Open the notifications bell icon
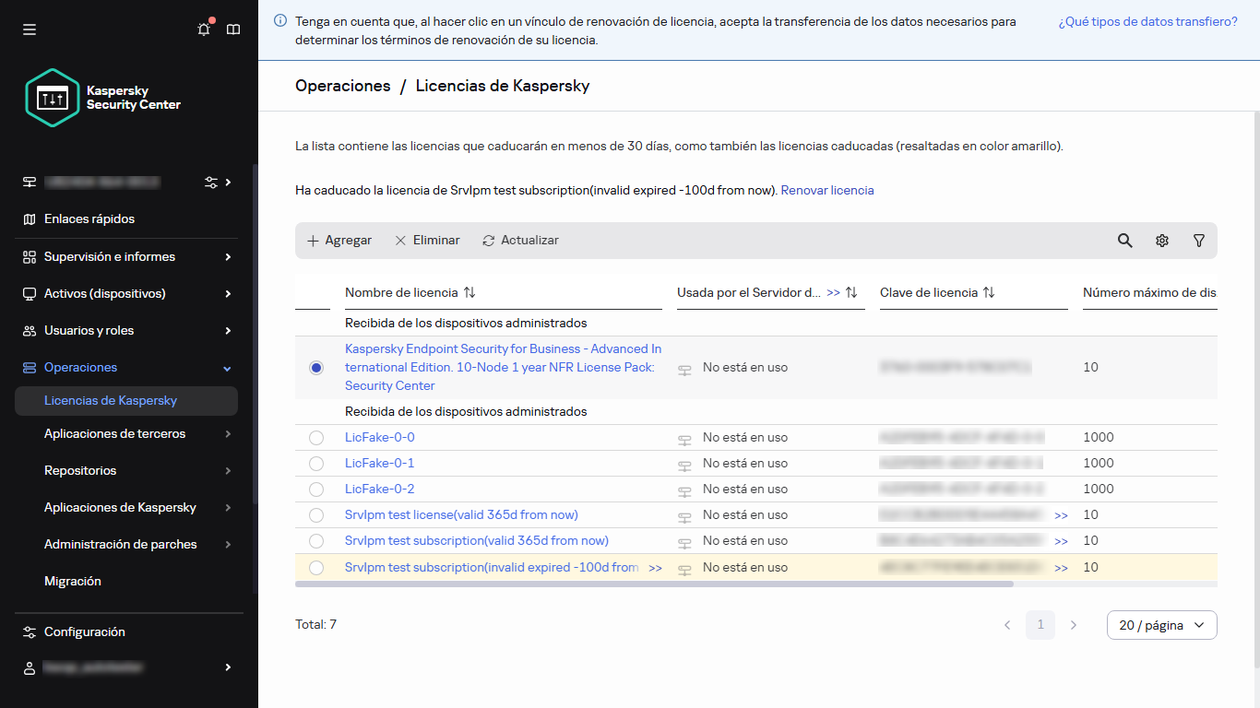The width and height of the screenshot is (1260, 708). coord(204,29)
